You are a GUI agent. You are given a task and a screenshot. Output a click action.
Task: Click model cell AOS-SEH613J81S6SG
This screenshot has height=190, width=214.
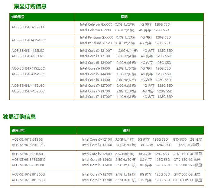coord(28,180)
